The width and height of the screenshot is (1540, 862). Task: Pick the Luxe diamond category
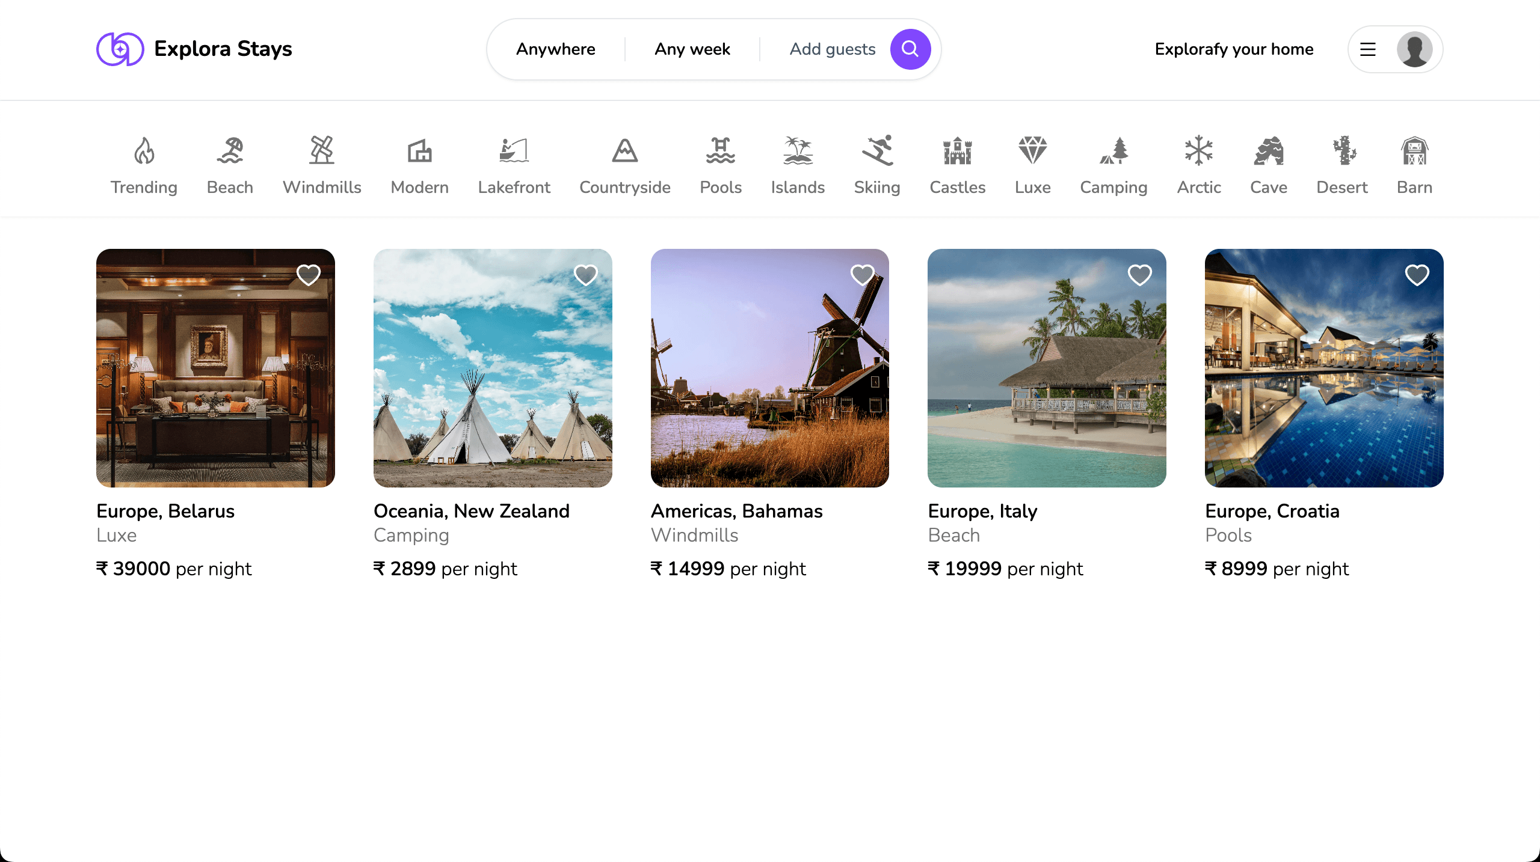tap(1032, 150)
